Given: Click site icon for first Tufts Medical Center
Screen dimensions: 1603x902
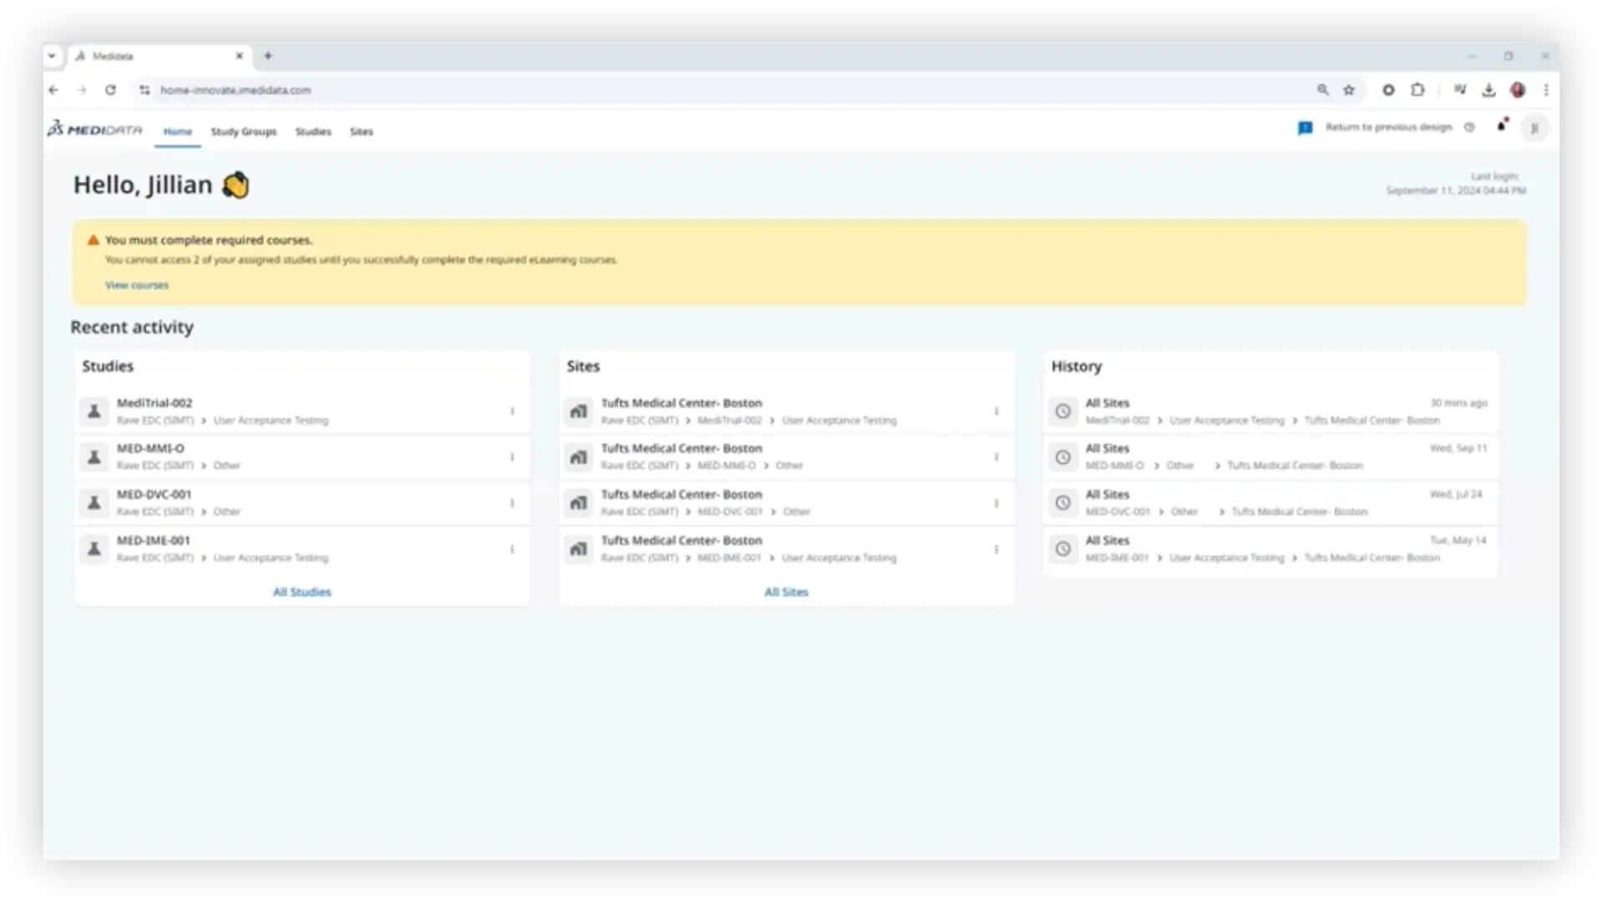Looking at the screenshot, I should 578,411.
